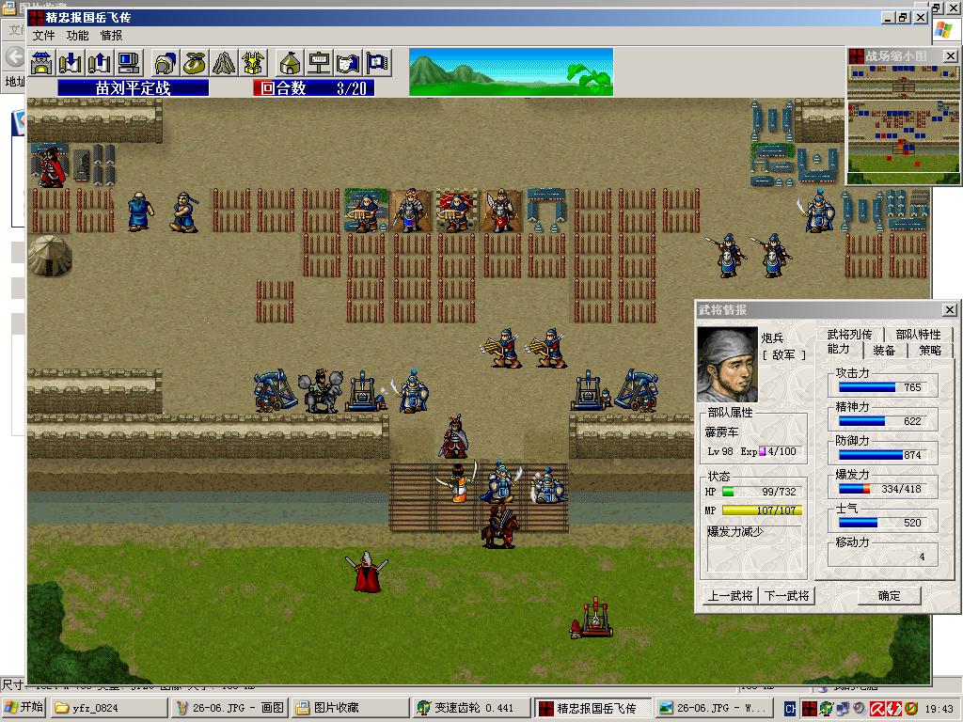The height and width of the screenshot is (722, 963).
Task: Click the 爆发力减少 status text
Action: [x=734, y=532]
